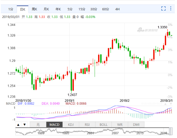Switch to 4H interval tab
The width and height of the screenshot is (177, 138).
(117, 9)
